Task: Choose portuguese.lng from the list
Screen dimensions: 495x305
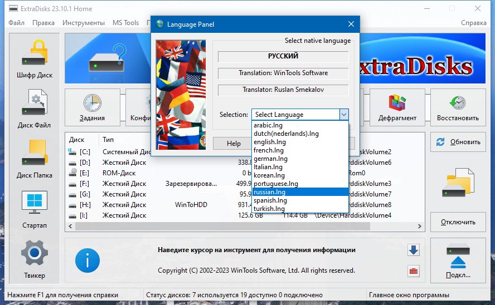Action: coord(300,184)
